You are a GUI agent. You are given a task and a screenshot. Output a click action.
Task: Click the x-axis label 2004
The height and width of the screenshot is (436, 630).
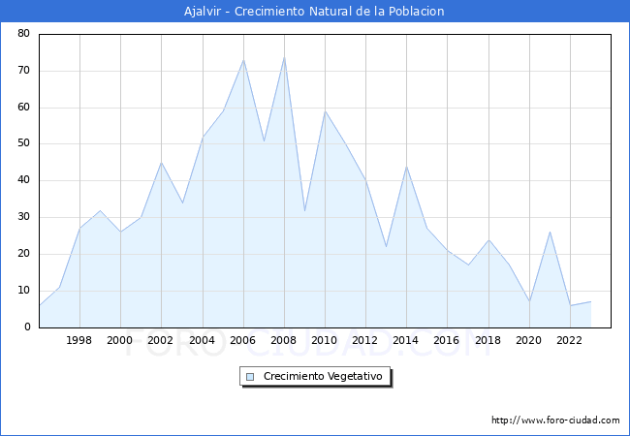[203, 340]
